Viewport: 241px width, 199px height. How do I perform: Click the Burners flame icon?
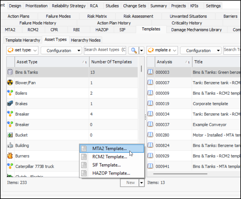pos(10,156)
